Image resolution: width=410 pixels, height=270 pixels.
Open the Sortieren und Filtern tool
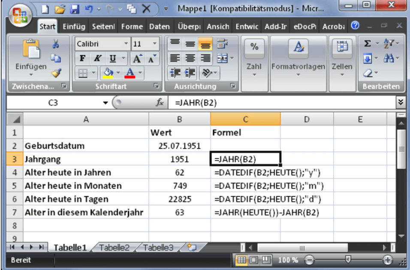tap(388, 42)
